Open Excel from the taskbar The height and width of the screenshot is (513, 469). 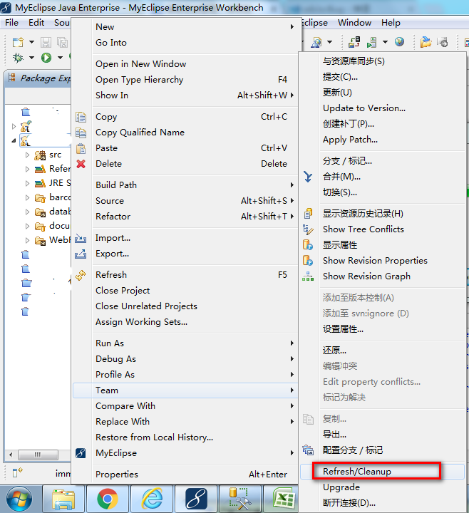284,499
